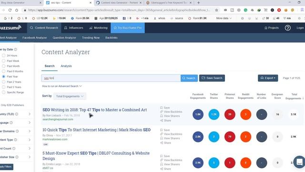Click number of links circle for SEO Writing
The image size is (305, 172).
[x=262, y=114]
